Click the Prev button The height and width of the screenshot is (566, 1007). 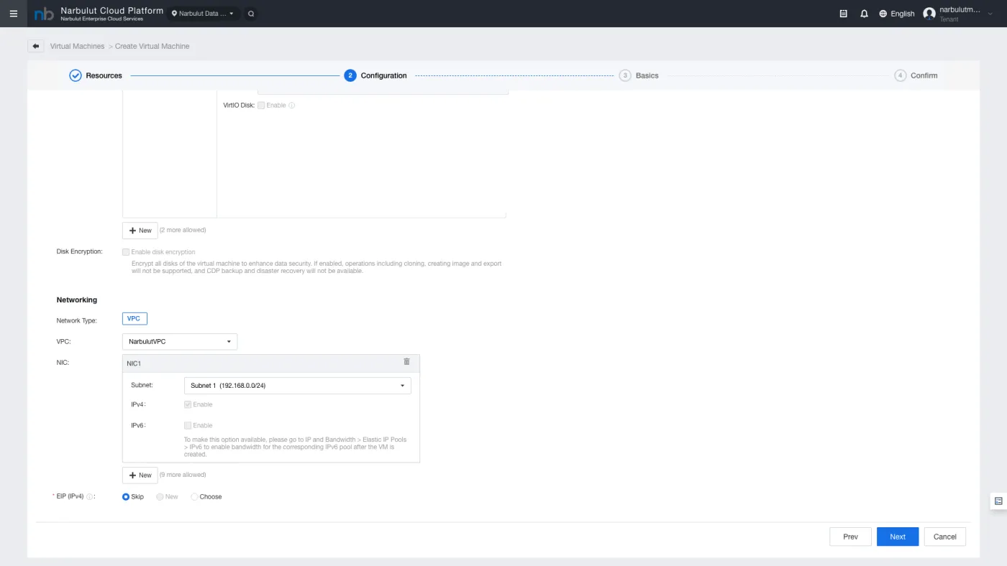click(850, 537)
